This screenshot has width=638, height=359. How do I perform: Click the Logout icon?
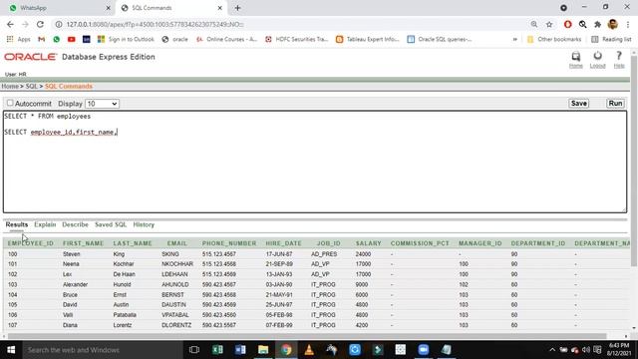pyautogui.click(x=597, y=56)
